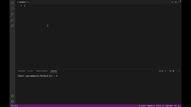Switch to the Output panel tab

30,71
